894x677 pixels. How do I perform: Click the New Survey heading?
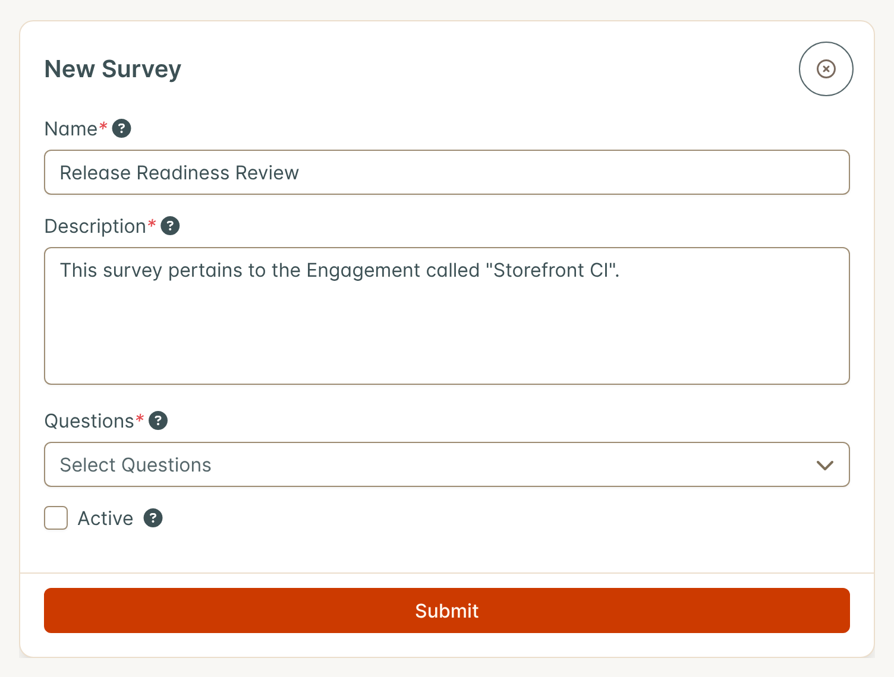tap(113, 69)
